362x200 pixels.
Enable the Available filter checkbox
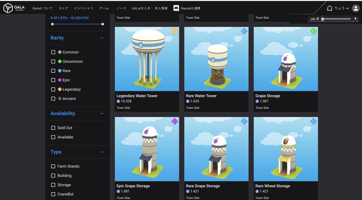(53, 137)
